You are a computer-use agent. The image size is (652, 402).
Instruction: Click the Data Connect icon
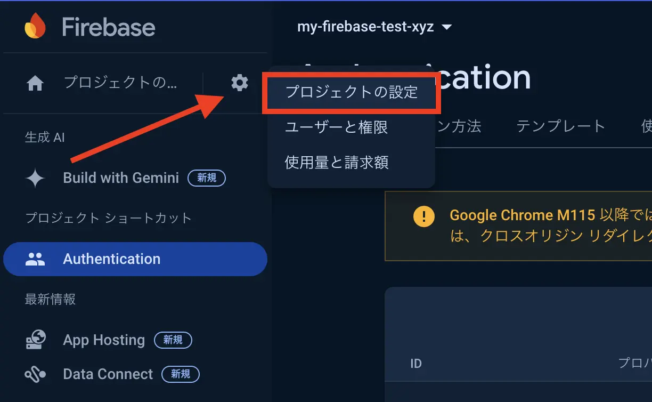[35, 374]
